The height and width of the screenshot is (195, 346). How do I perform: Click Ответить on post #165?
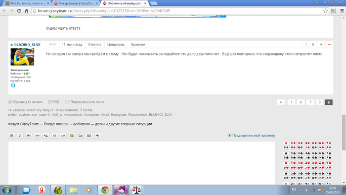[x=95, y=45]
